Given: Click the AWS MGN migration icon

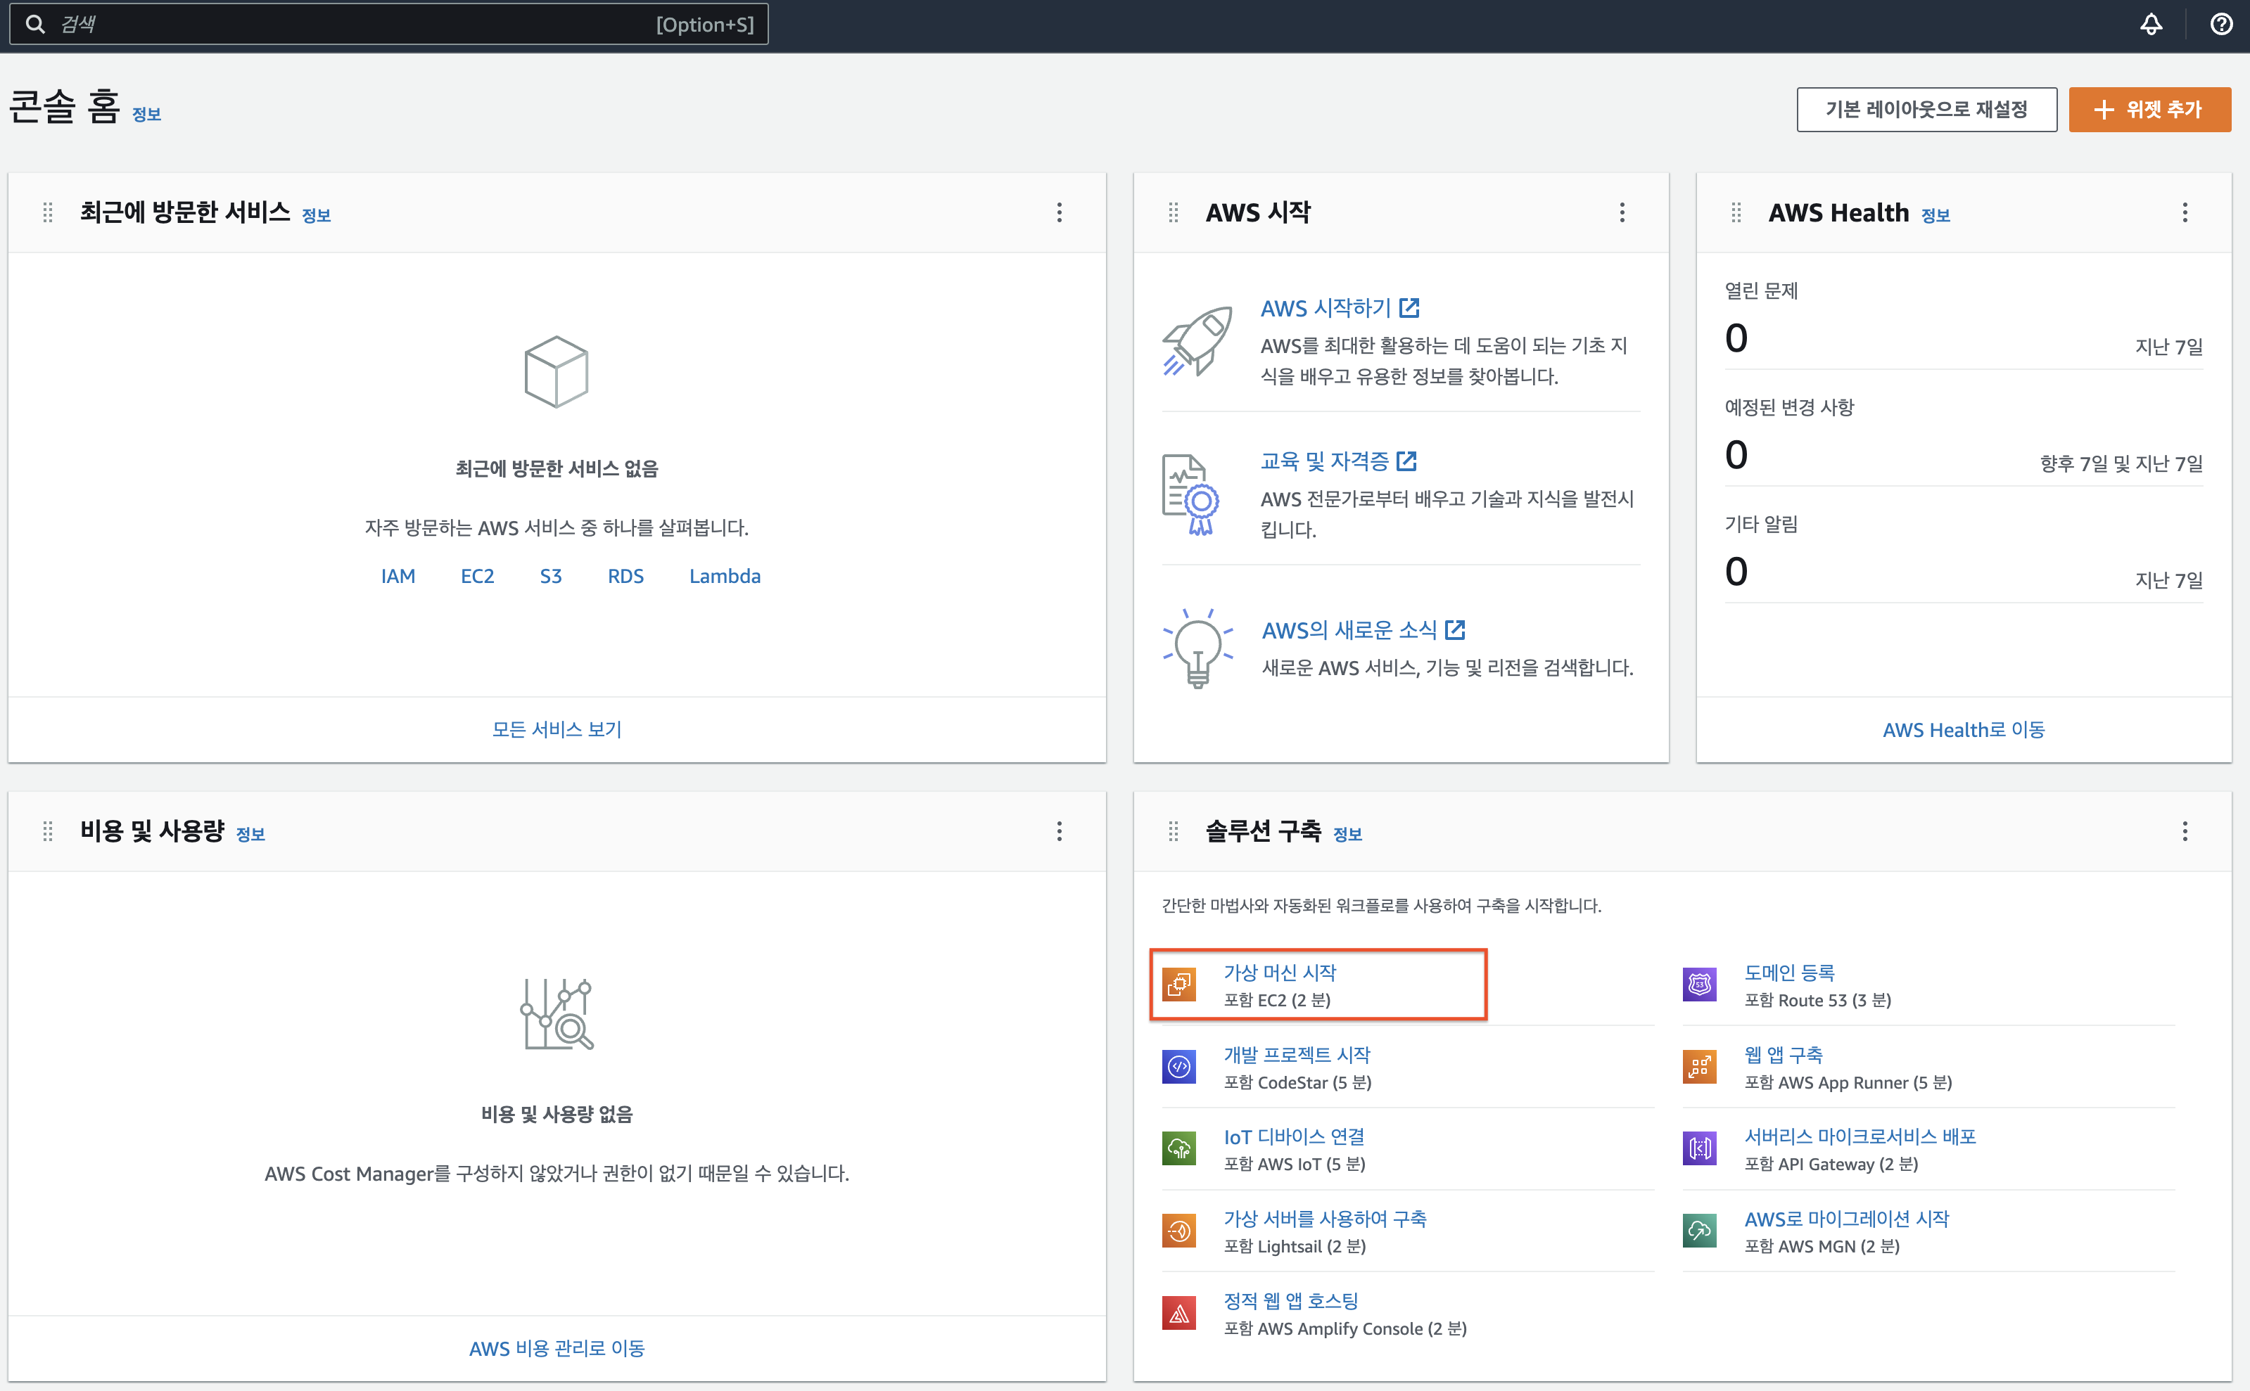Looking at the screenshot, I should (x=1699, y=1231).
